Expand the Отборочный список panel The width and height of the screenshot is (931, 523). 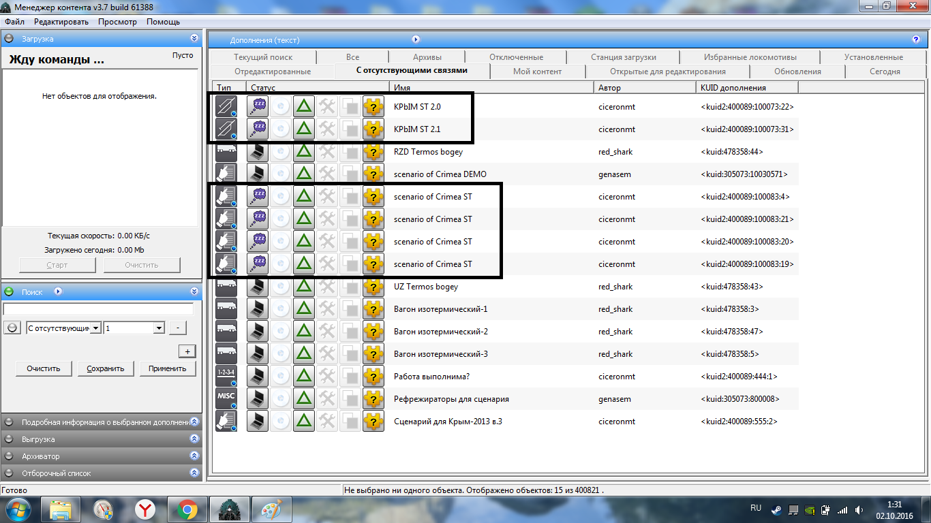tap(194, 473)
